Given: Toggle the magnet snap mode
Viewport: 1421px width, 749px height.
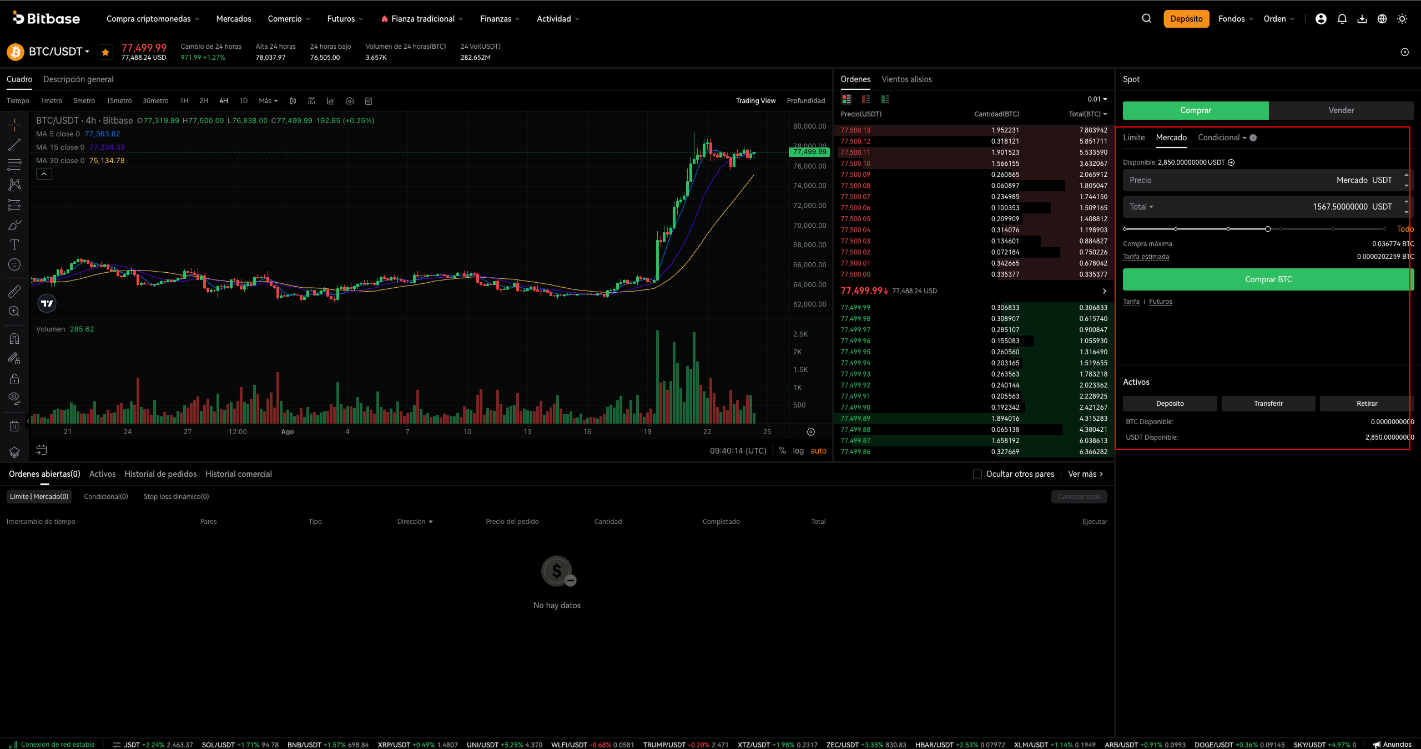Looking at the screenshot, I should (14, 338).
